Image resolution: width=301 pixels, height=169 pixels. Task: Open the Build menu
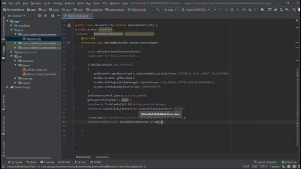tap(80, 3)
